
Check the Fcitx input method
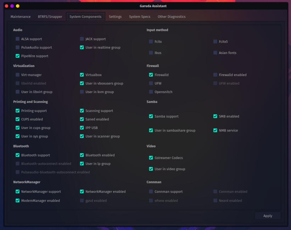click(151, 41)
